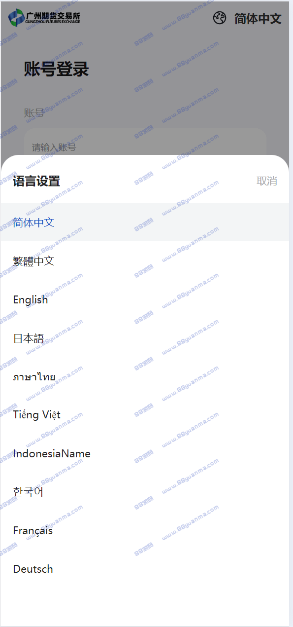Click the 账号 field label
The height and width of the screenshot is (627, 293).
[34, 113]
